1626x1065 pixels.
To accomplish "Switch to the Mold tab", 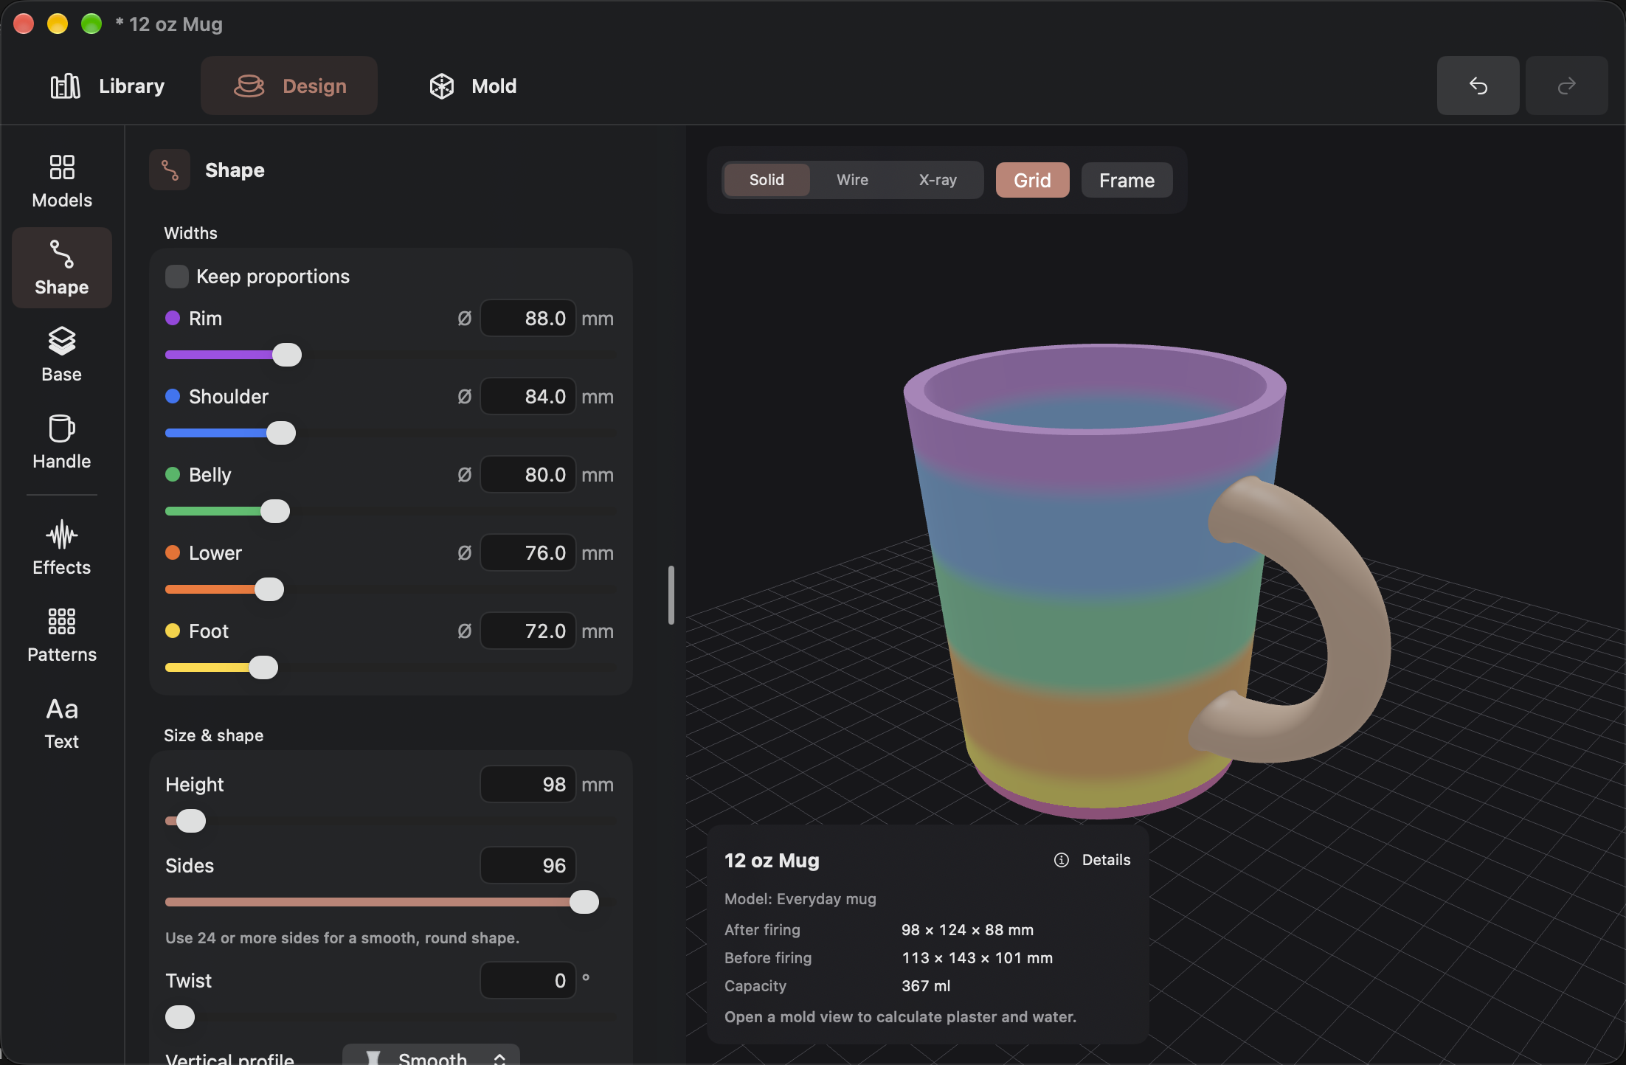I will 473,86.
